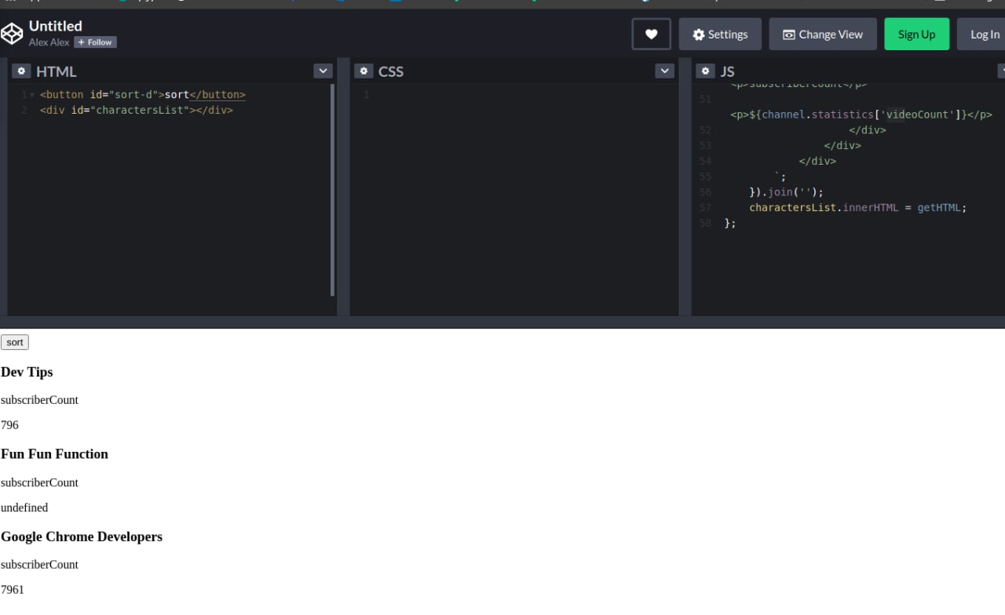This screenshot has width=1005, height=615.
Task: Click the charactersList.innerHTML = getHTML line
Action: point(857,208)
